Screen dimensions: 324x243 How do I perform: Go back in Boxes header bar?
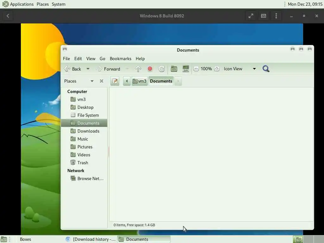(8, 16)
